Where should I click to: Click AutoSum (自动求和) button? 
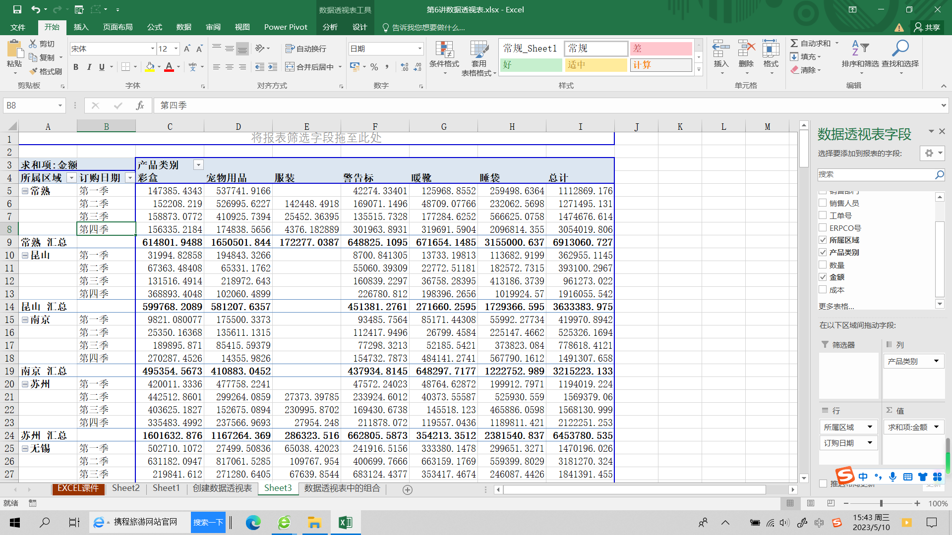click(810, 44)
